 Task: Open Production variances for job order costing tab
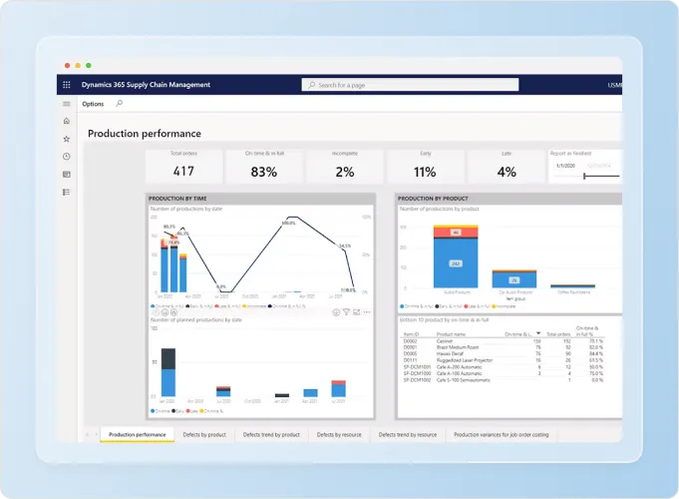coord(501,434)
